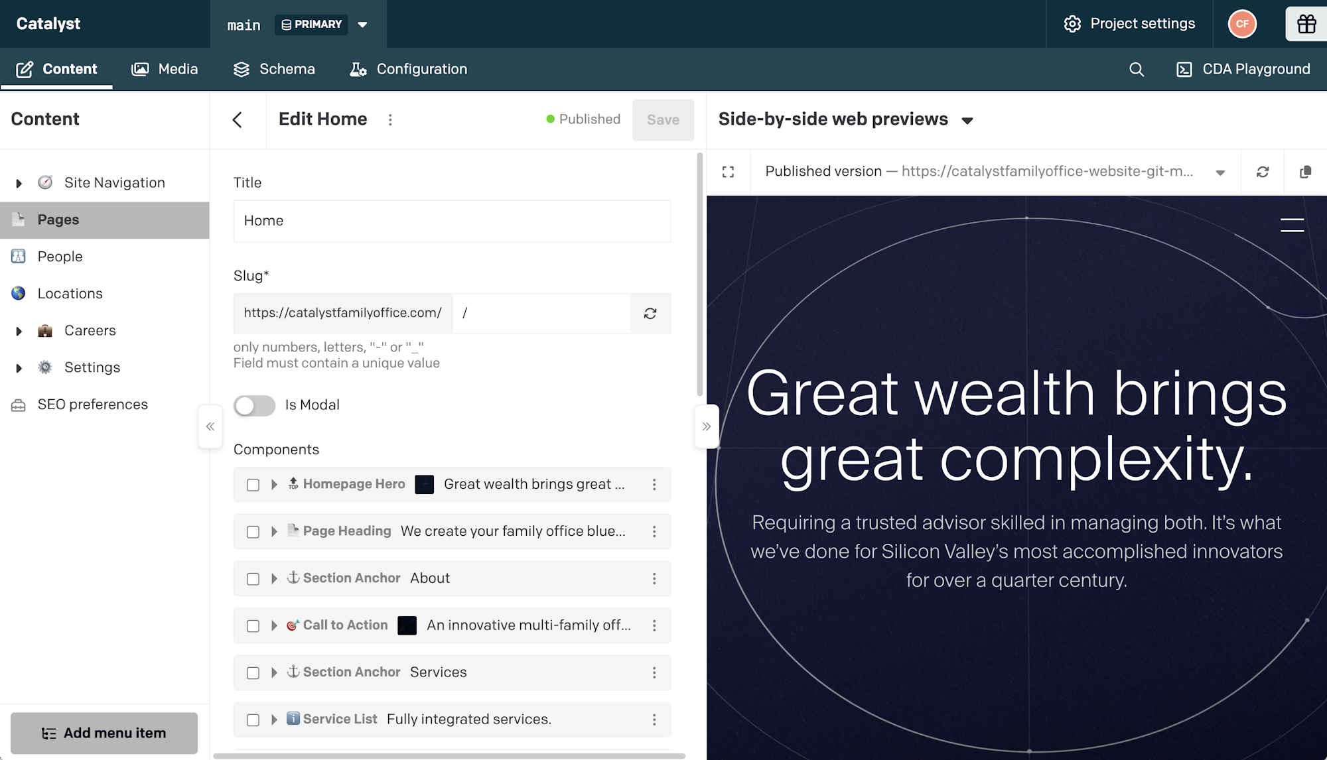1327x760 pixels.
Task: Click the search magnifier icon
Action: (1136, 70)
